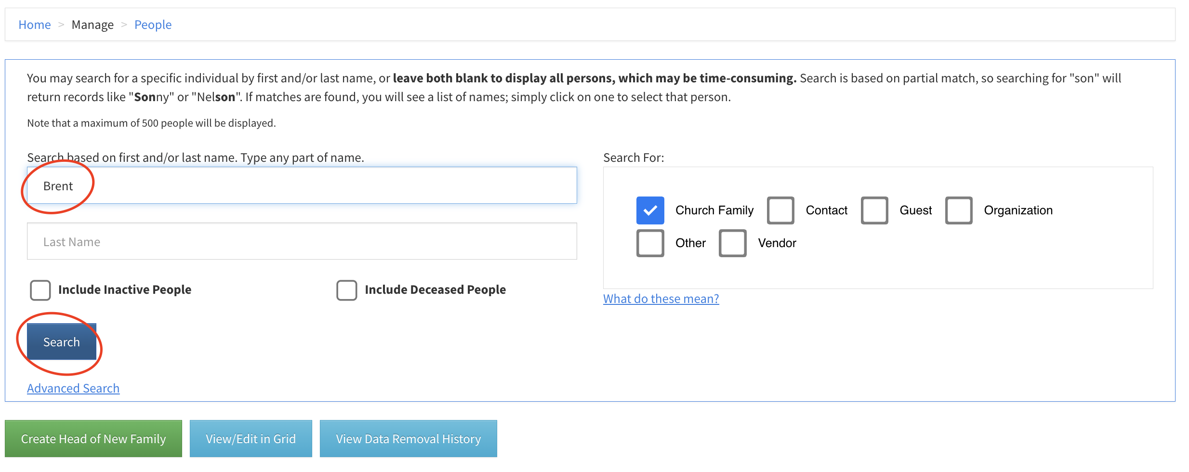Click Manage in the breadcrumb trail
Screen dimensions: 1189x472
[x=92, y=25]
